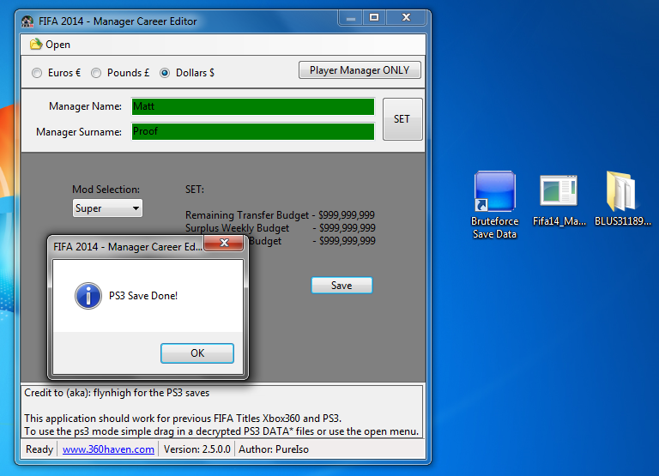The width and height of the screenshot is (659, 476).
Task: Select the Fifa14_Ma... desktop file icon
Action: click(x=559, y=200)
